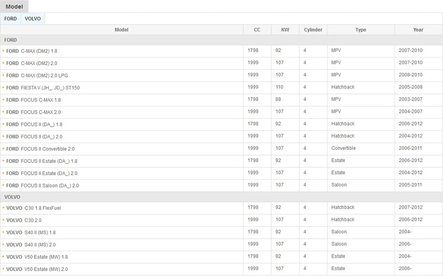Click MPV type in C-MAX (DM2) 1.8 row
Screen dimensions: 443x276
336,50
